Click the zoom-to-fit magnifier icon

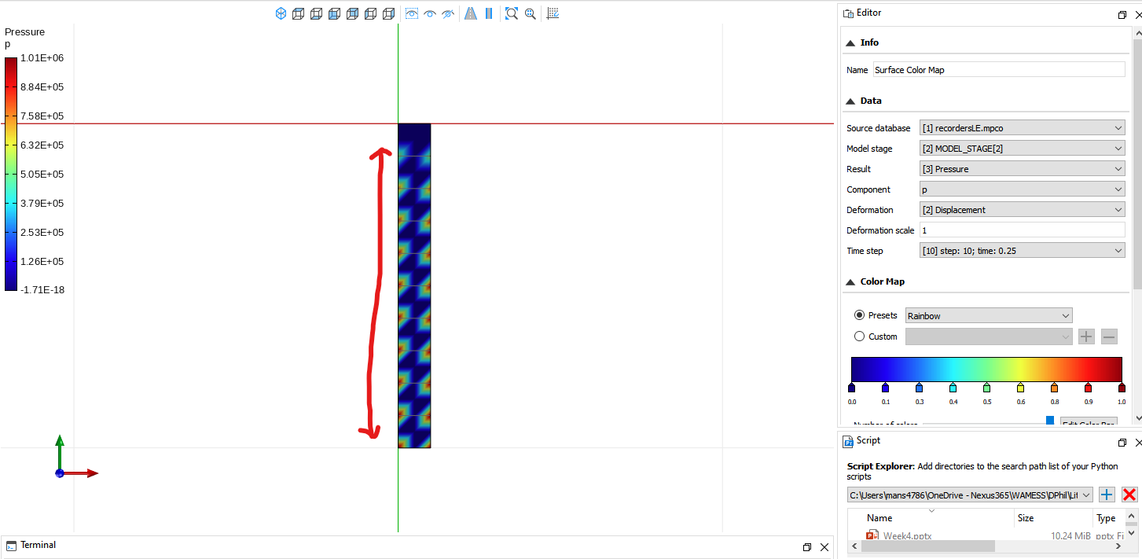click(x=512, y=13)
